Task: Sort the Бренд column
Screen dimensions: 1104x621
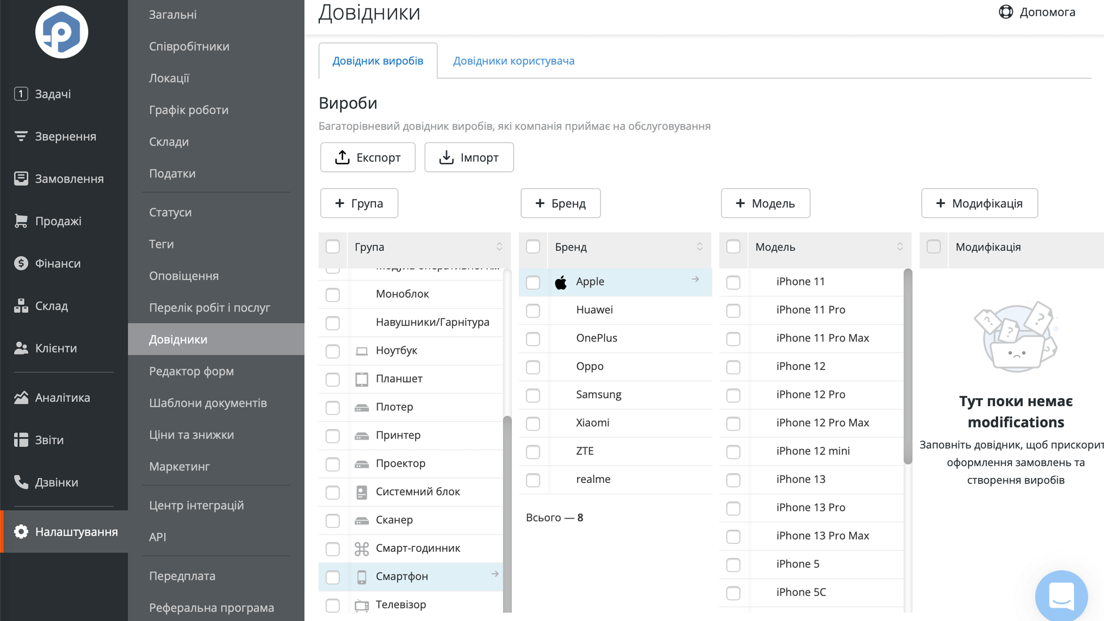Action: pyautogui.click(x=699, y=247)
